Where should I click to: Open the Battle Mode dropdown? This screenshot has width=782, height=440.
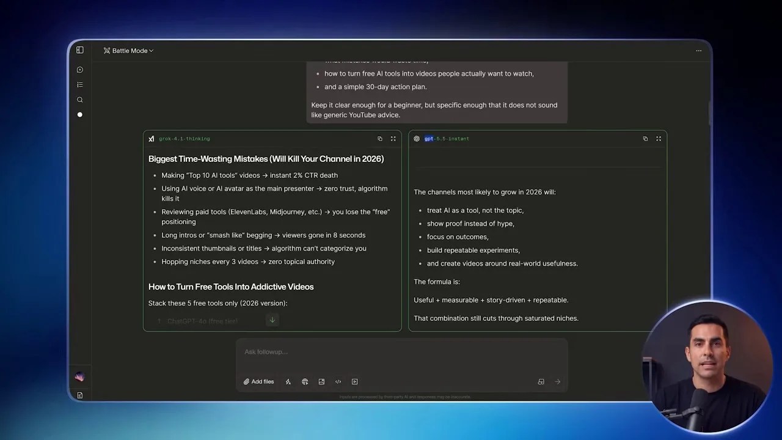tap(128, 51)
